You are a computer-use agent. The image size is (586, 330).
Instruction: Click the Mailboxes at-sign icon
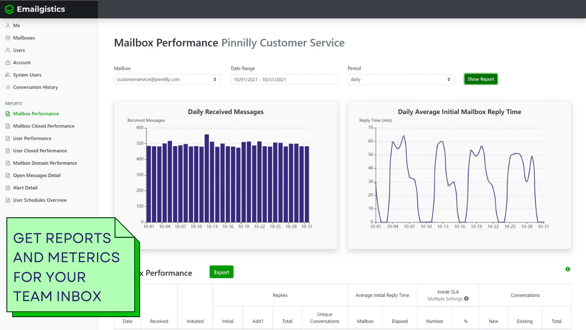click(x=8, y=38)
